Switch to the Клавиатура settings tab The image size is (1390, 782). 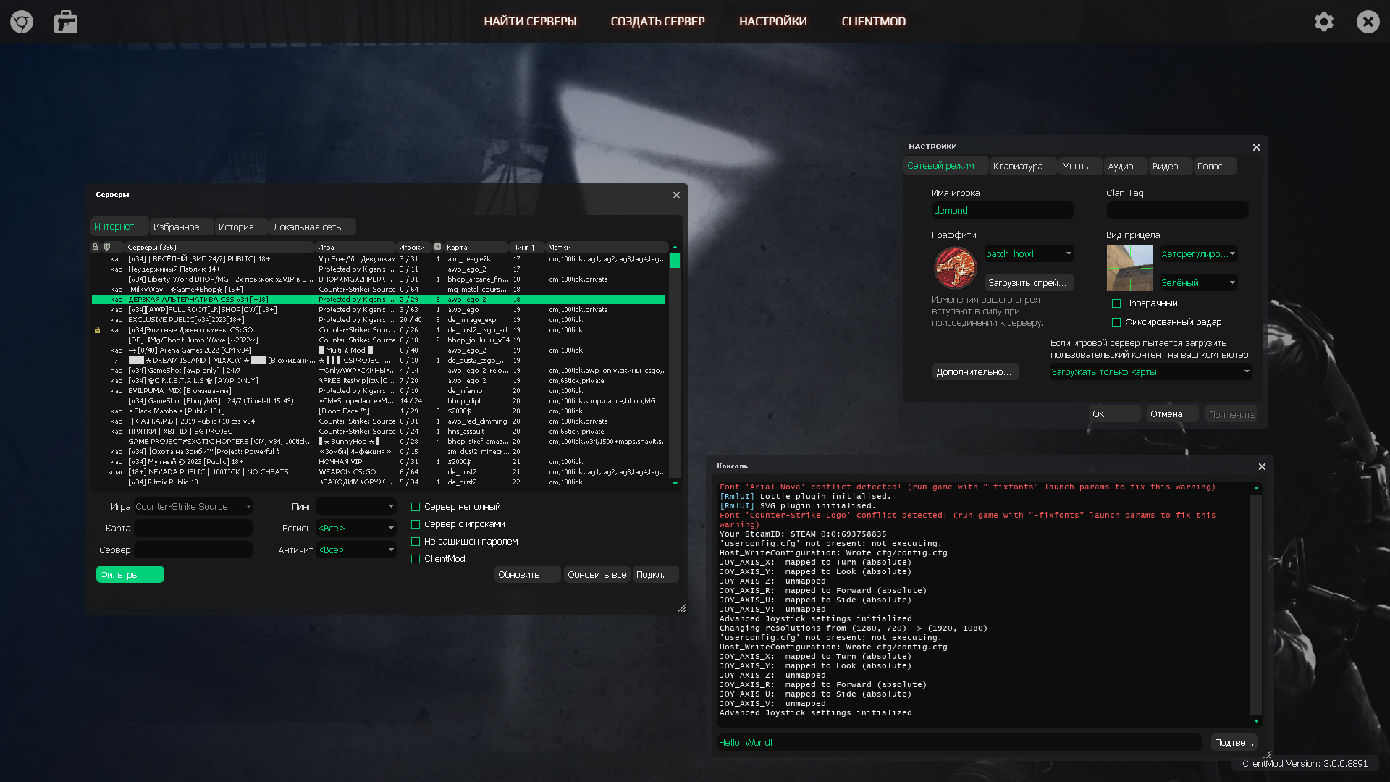pos(1023,166)
